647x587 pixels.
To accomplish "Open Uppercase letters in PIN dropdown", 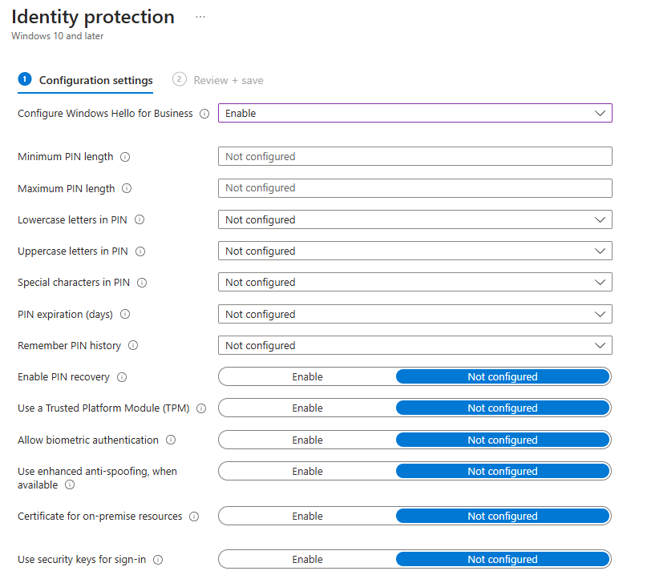I will [x=414, y=251].
